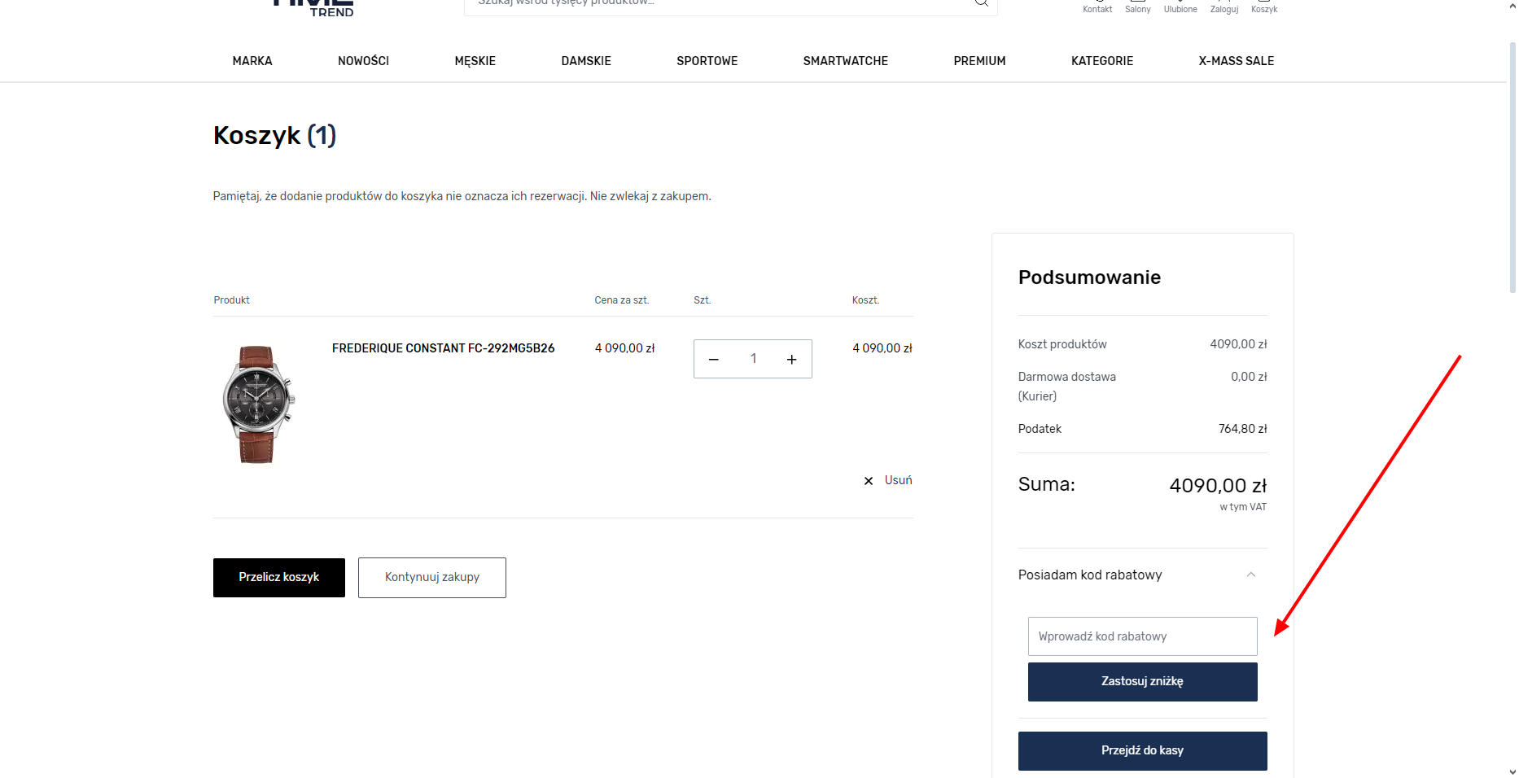The height and width of the screenshot is (778, 1519).
Task: Click the Usuń remove link
Action: coord(898,480)
